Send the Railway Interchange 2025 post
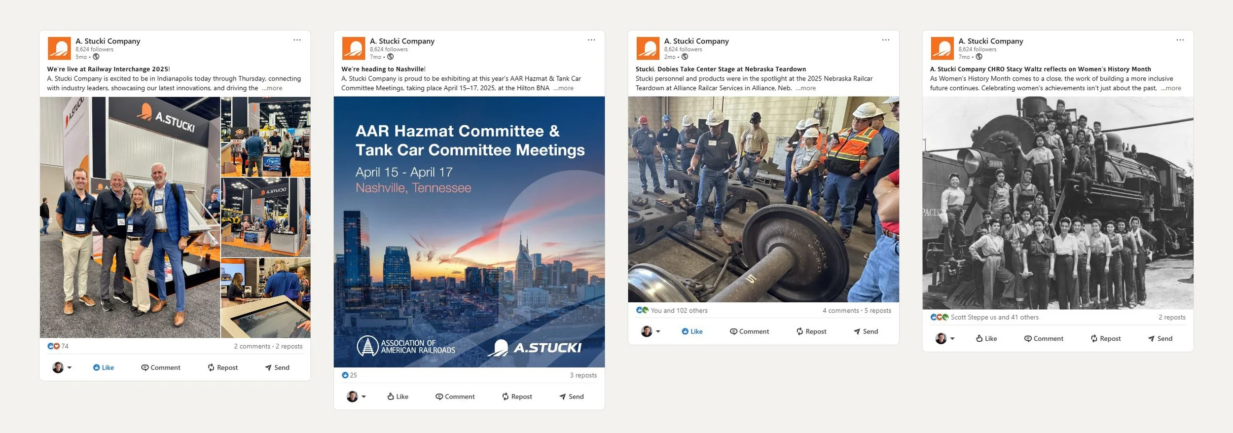 (x=277, y=367)
